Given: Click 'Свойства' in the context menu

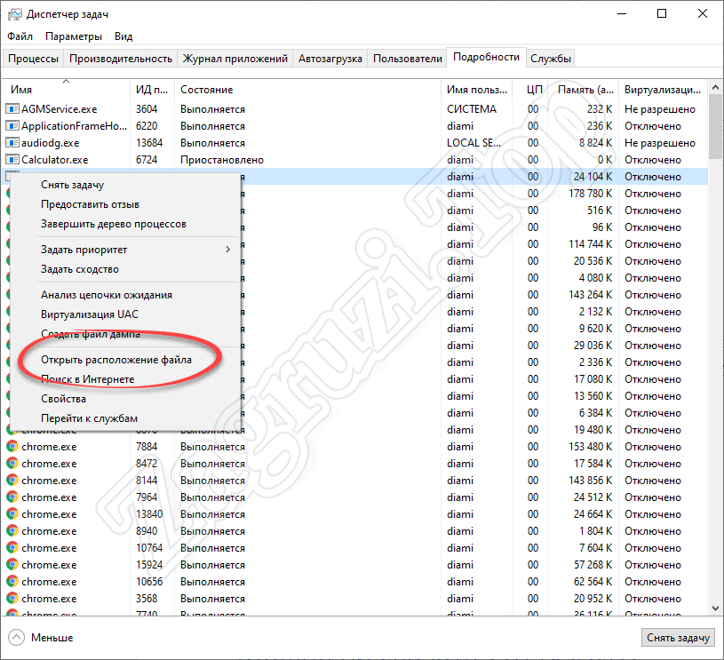Looking at the screenshot, I should 63,399.
